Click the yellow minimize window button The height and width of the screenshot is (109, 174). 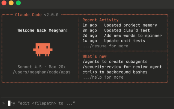coord(11,3)
